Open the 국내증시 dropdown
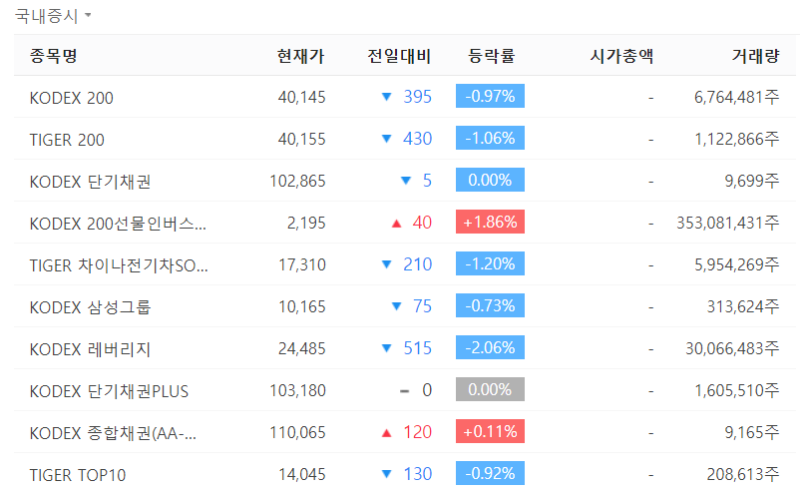The width and height of the screenshot is (807, 493). click(x=53, y=16)
